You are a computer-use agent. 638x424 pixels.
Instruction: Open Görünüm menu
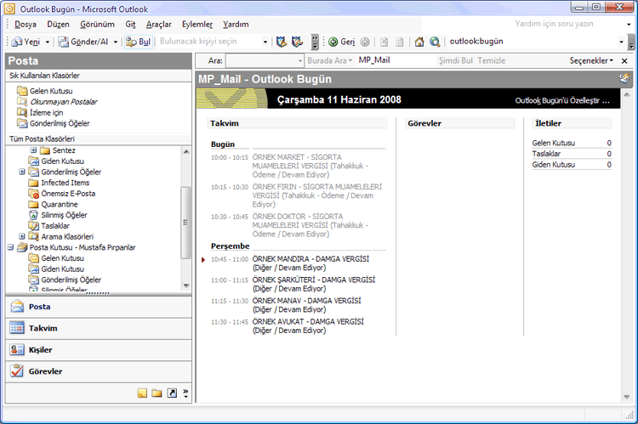(x=97, y=25)
